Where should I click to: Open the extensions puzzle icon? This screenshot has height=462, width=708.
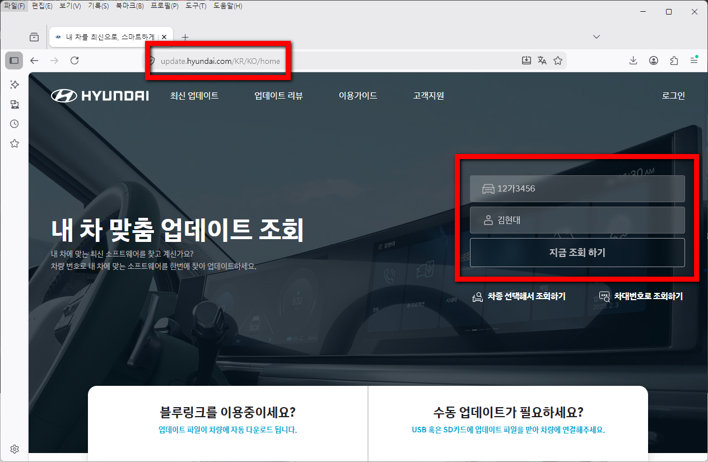(x=674, y=60)
